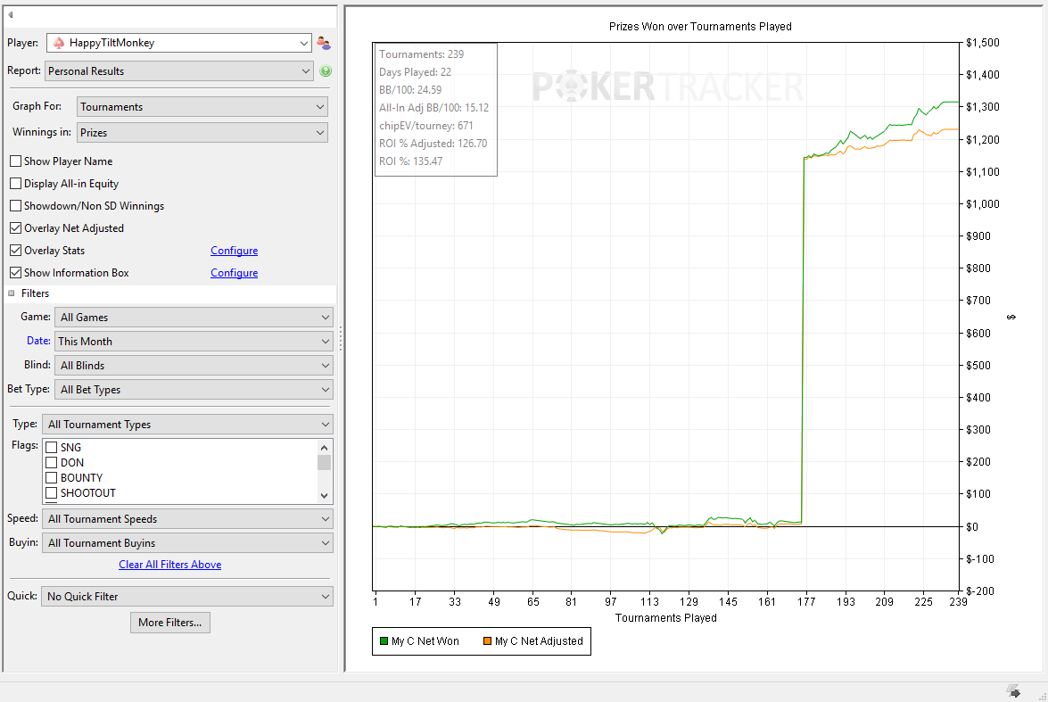1048x702 pixels.
Task: Click the More Filters button
Action: 170,623
